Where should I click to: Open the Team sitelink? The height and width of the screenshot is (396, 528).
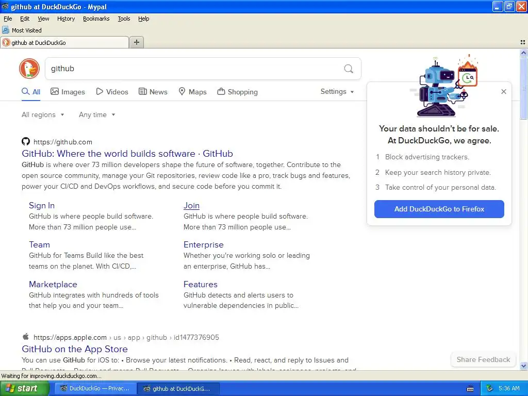click(39, 245)
